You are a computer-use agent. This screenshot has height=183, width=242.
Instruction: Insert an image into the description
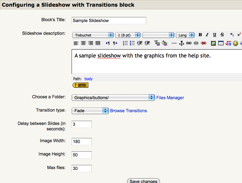click(214, 43)
